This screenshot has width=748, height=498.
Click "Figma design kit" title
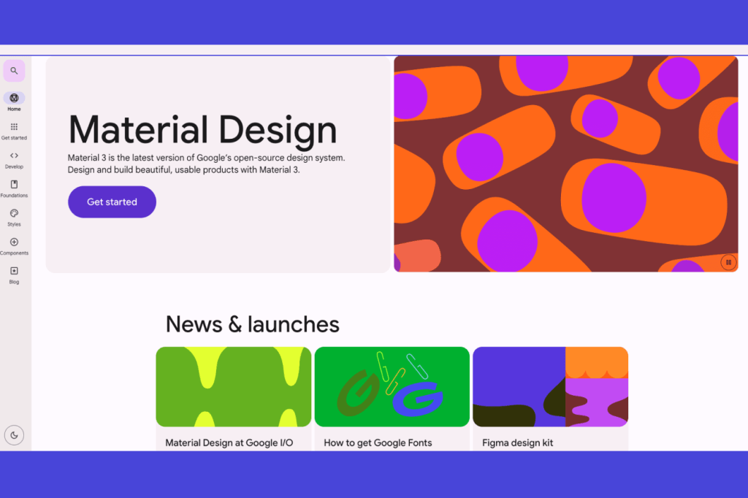tap(518, 443)
